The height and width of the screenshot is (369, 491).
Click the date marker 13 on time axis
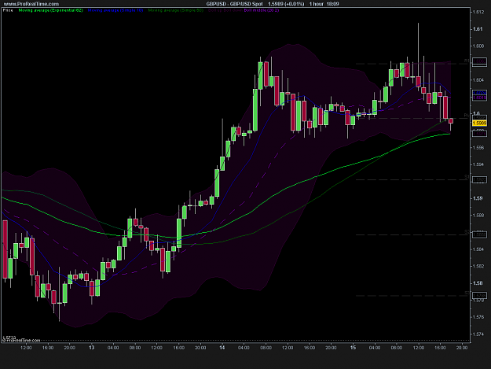coord(91,348)
